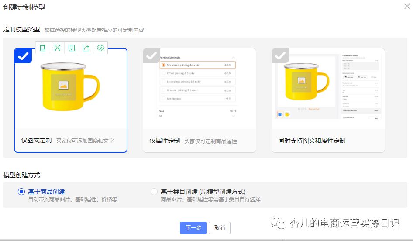The image size is (413, 241).
Task: Click 买家仅可添加图像和文字 description
Action: [85, 141]
